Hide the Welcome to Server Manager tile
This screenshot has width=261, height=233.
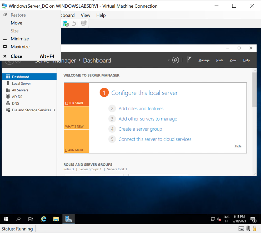coord(238,146)
